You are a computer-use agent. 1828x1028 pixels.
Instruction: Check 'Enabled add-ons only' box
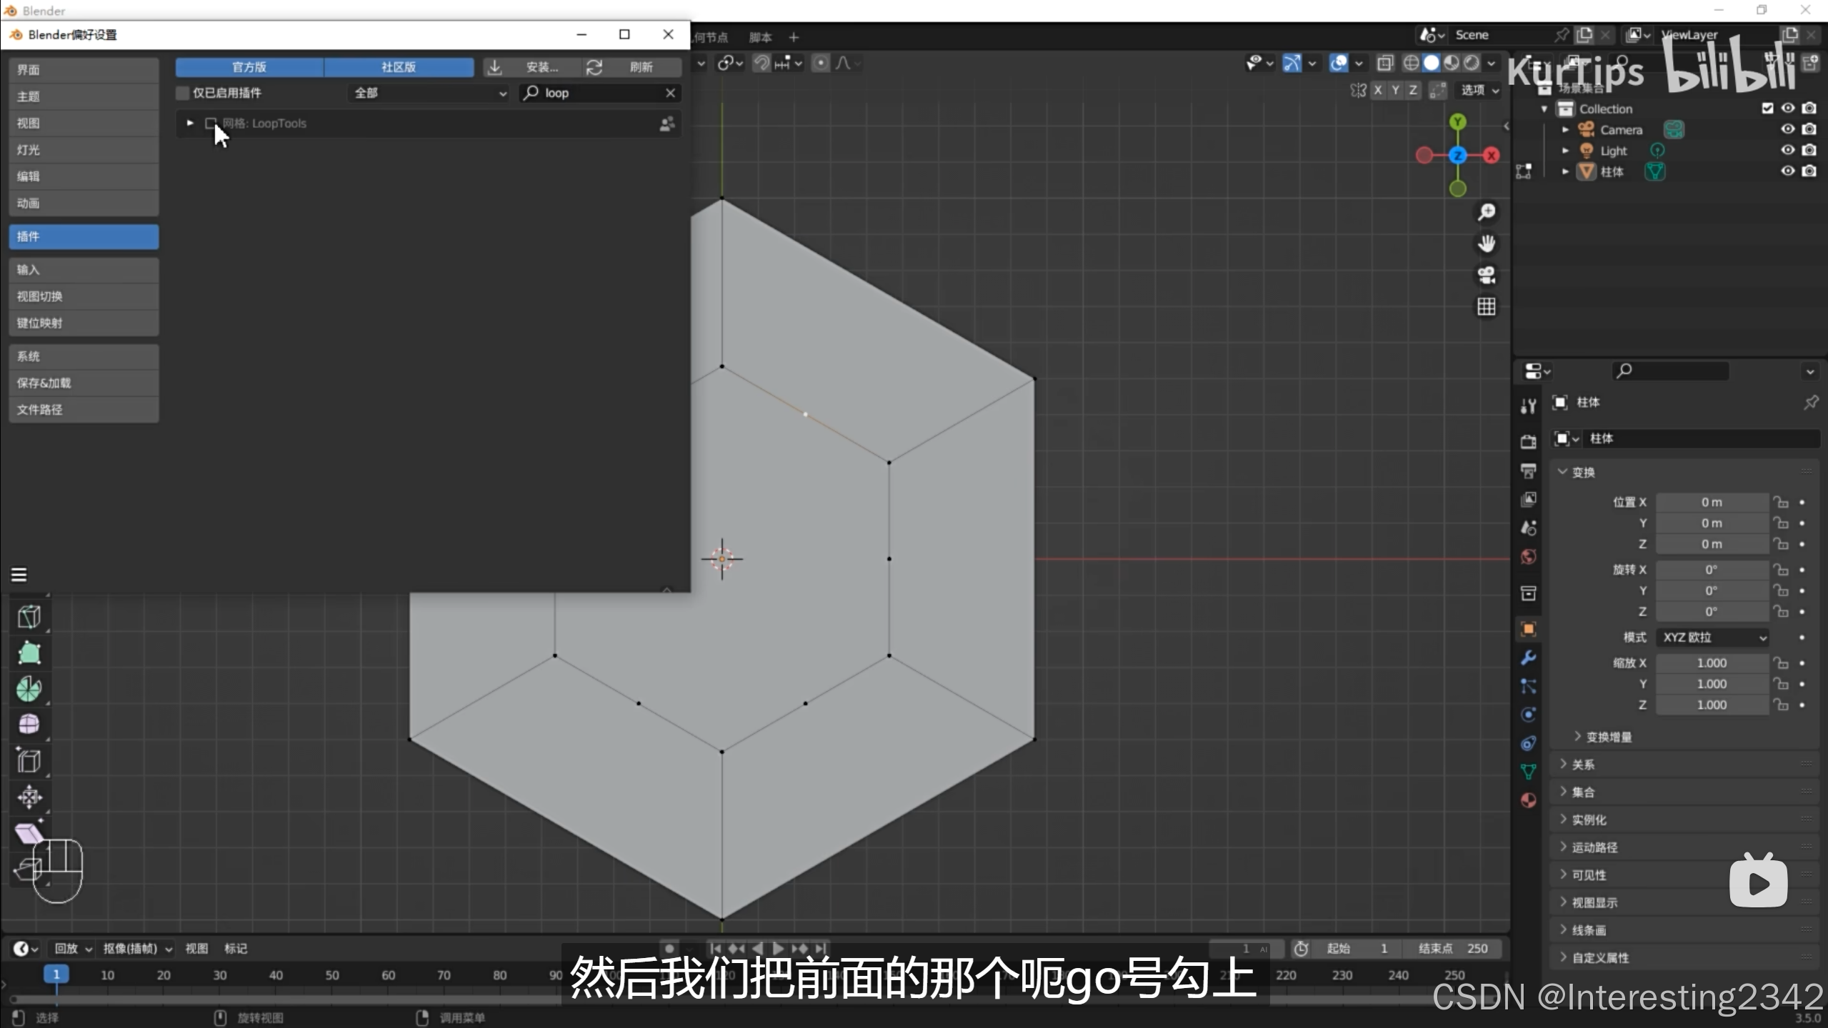coord(183,93)
